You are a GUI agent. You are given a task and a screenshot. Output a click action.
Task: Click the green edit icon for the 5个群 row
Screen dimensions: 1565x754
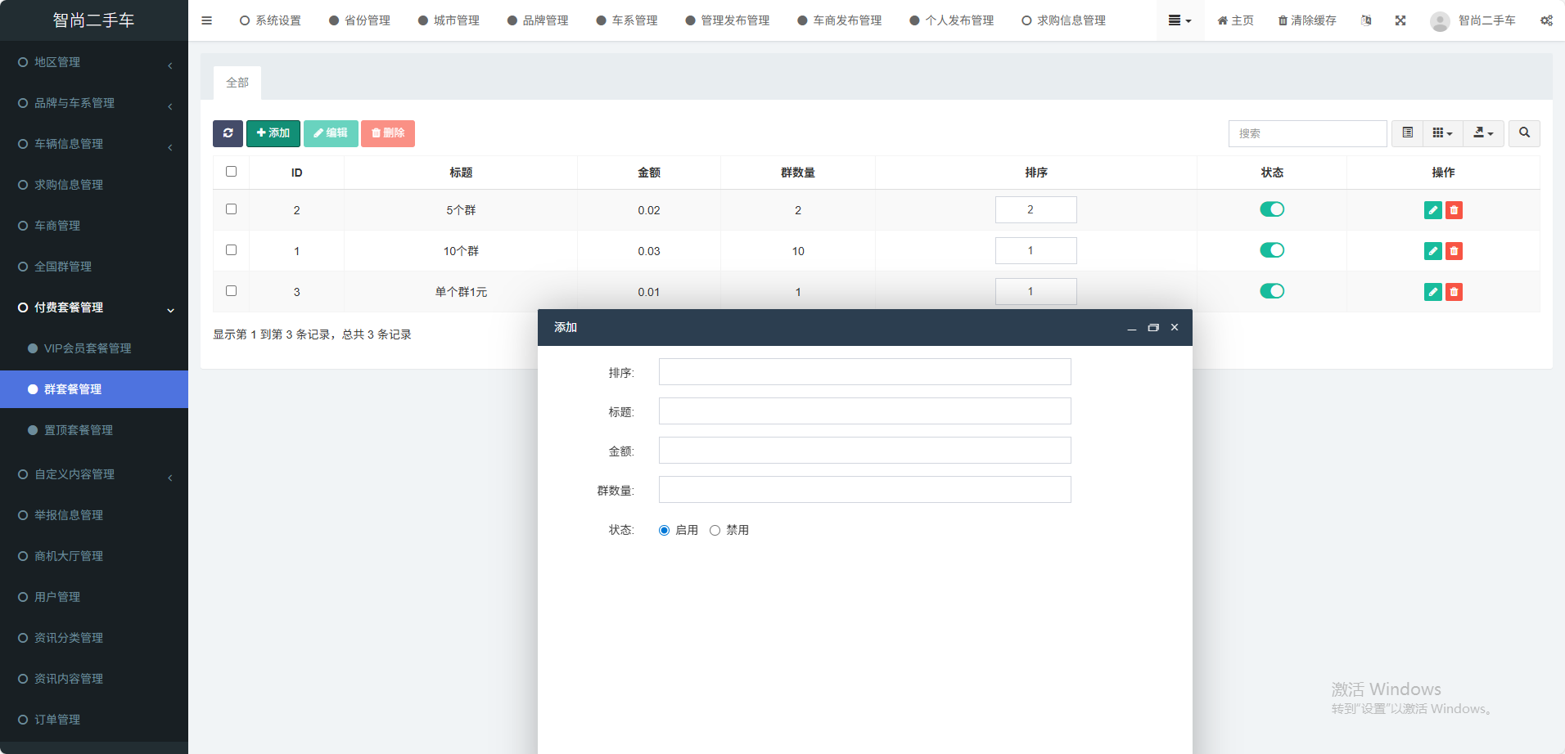pyautogui.click(x=1432, y=210)
